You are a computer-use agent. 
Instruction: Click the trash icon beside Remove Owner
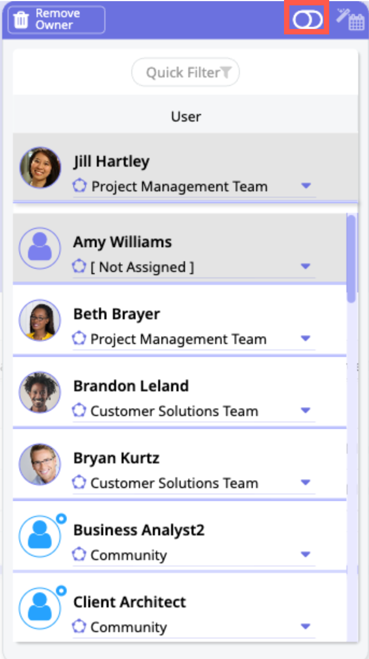pos(21,20)
